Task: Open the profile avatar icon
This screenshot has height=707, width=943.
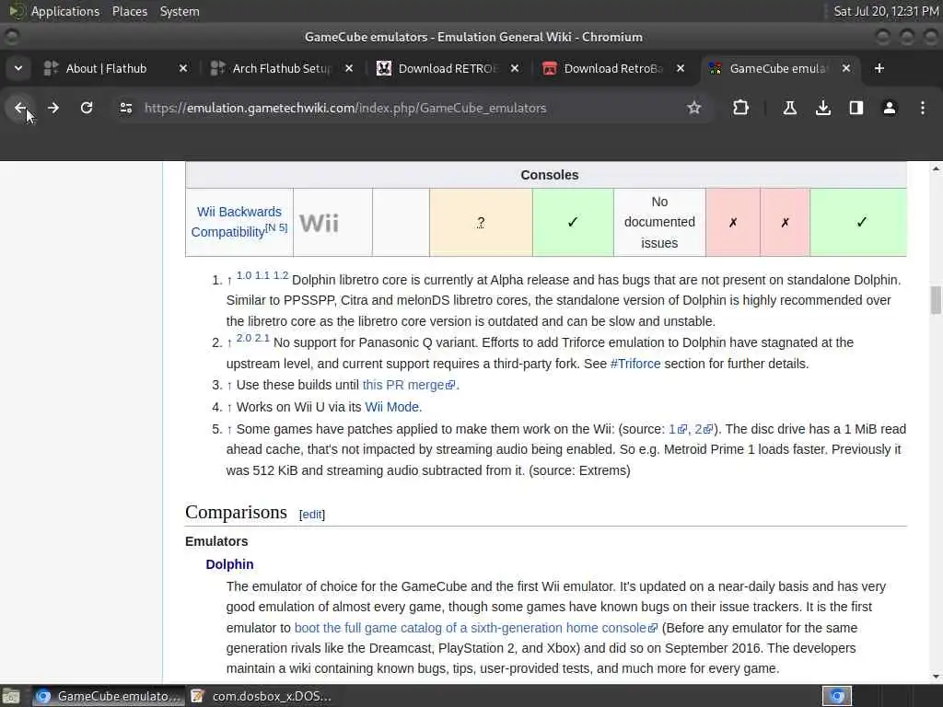Action: (x=890, y=108)
